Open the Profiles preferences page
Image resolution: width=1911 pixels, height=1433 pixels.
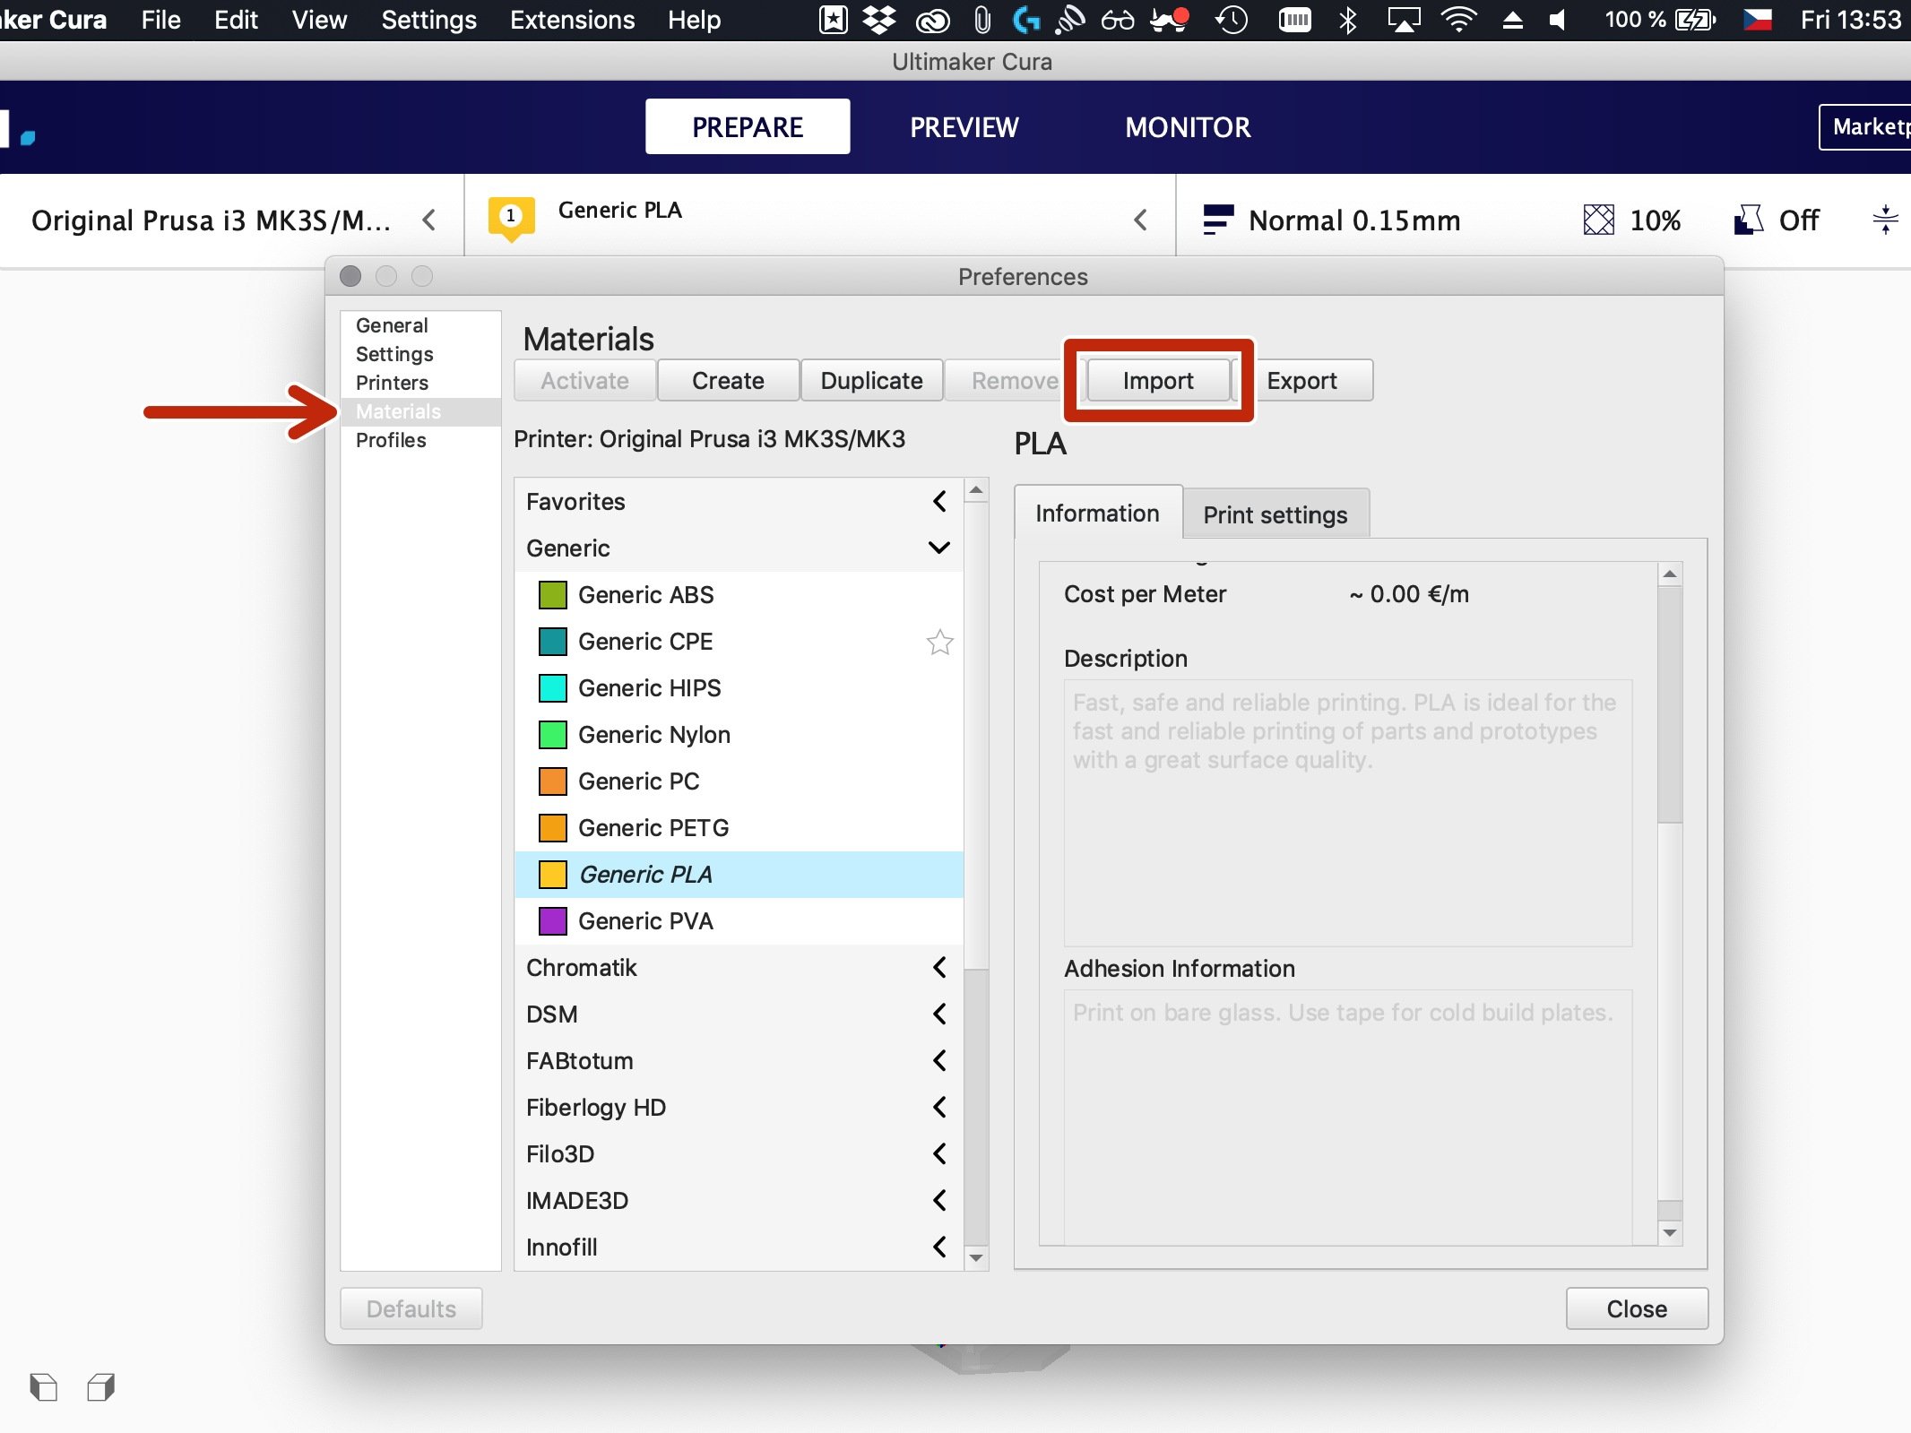pyautogui.click(x=420, y=440)
